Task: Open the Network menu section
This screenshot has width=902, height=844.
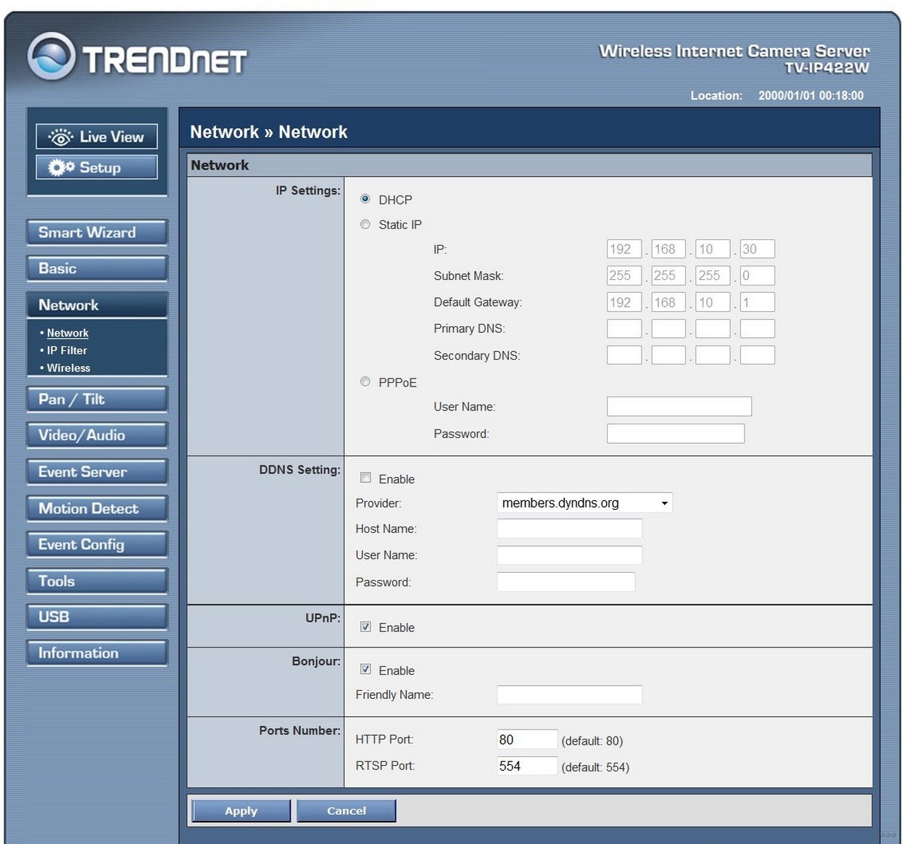Action: pos(96,305)
